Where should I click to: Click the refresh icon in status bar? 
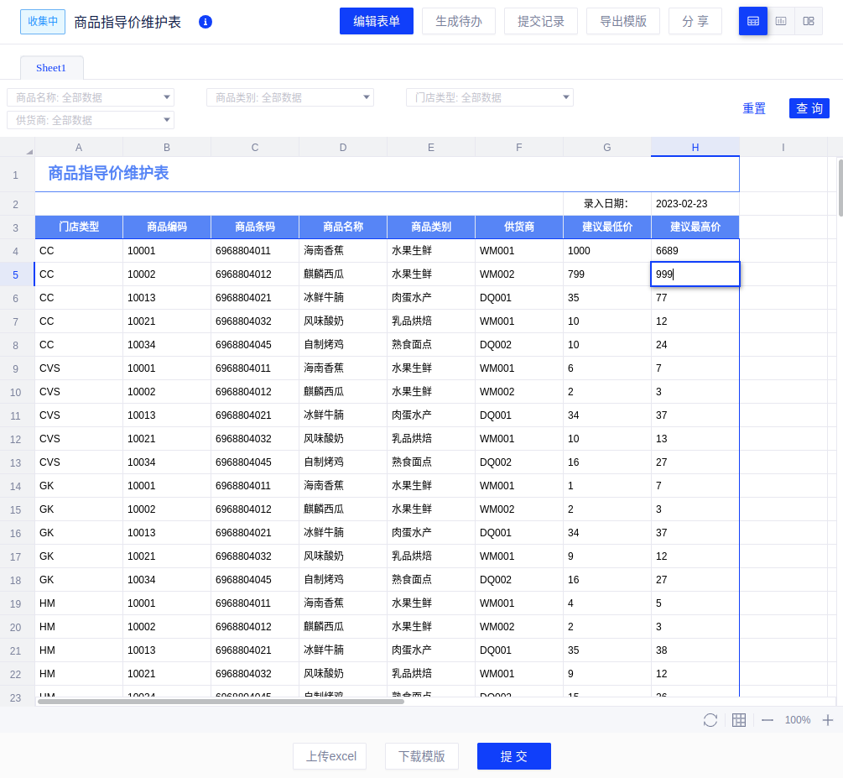tap(710, 720)
